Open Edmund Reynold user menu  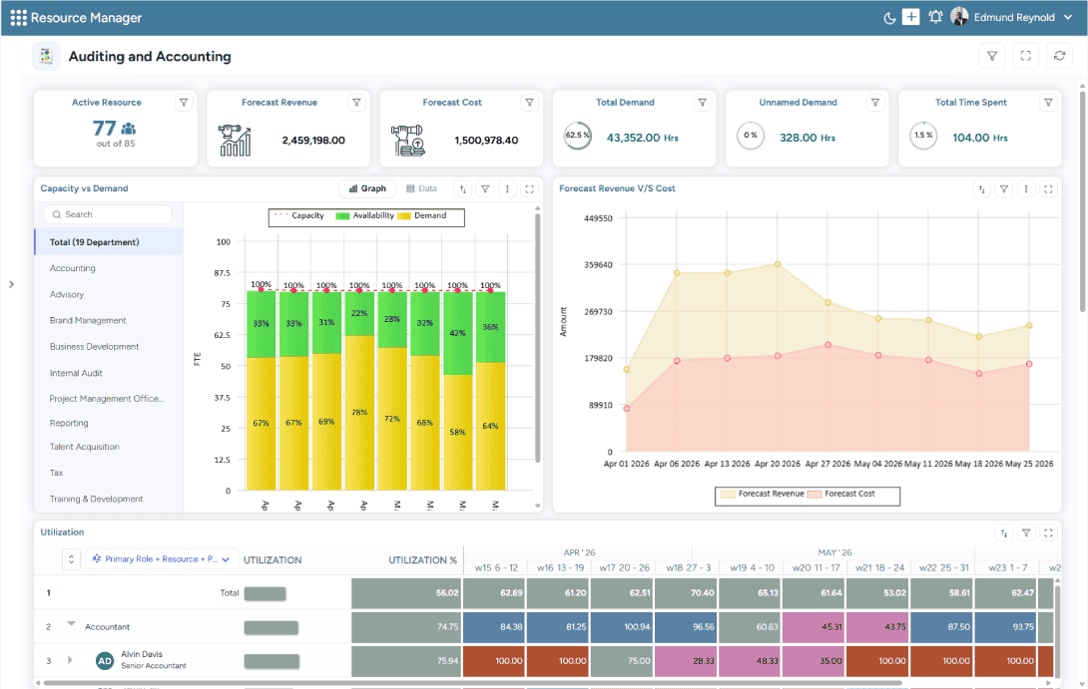(1023, 17)
